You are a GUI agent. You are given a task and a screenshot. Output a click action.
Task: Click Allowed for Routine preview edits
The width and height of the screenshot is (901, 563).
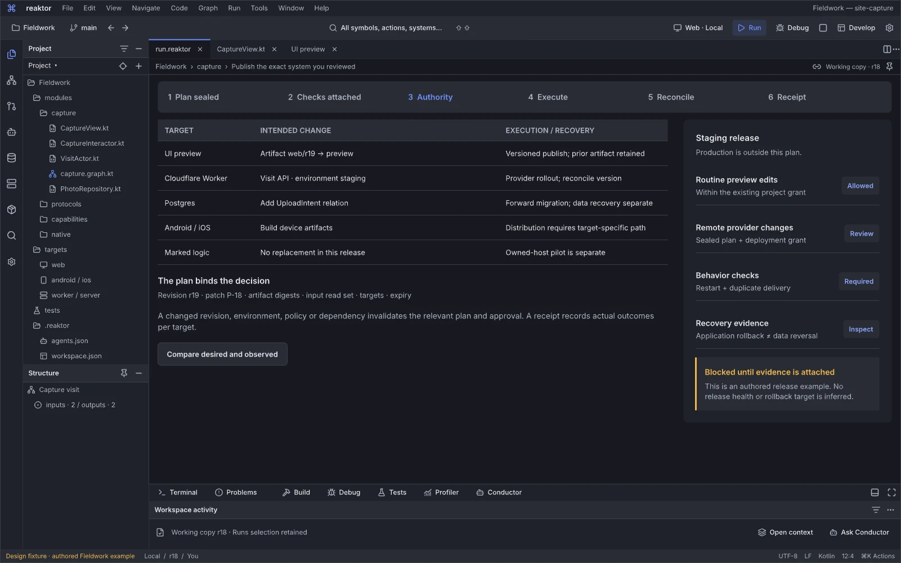(x=860, y=186)
